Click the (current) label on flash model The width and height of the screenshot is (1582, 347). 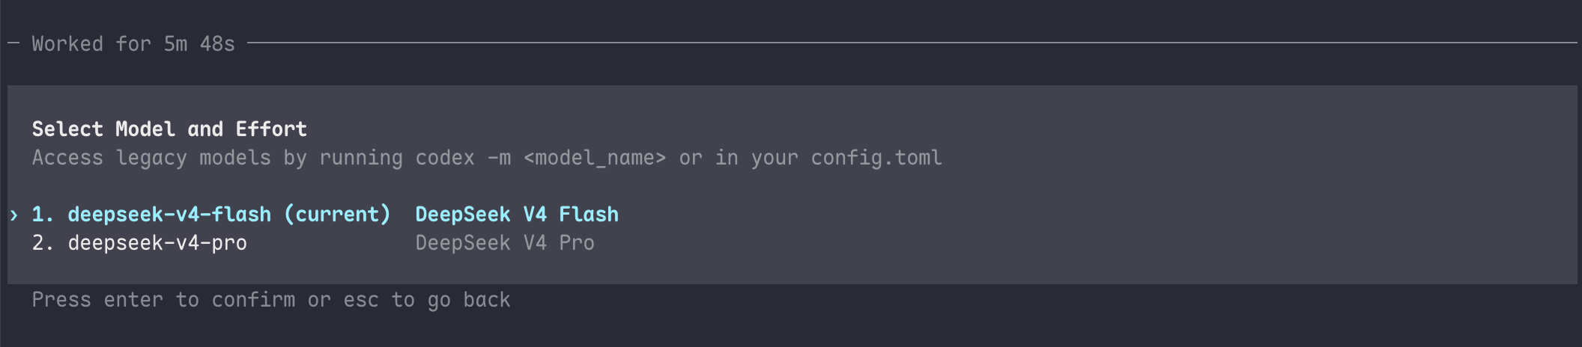(337, 215)
